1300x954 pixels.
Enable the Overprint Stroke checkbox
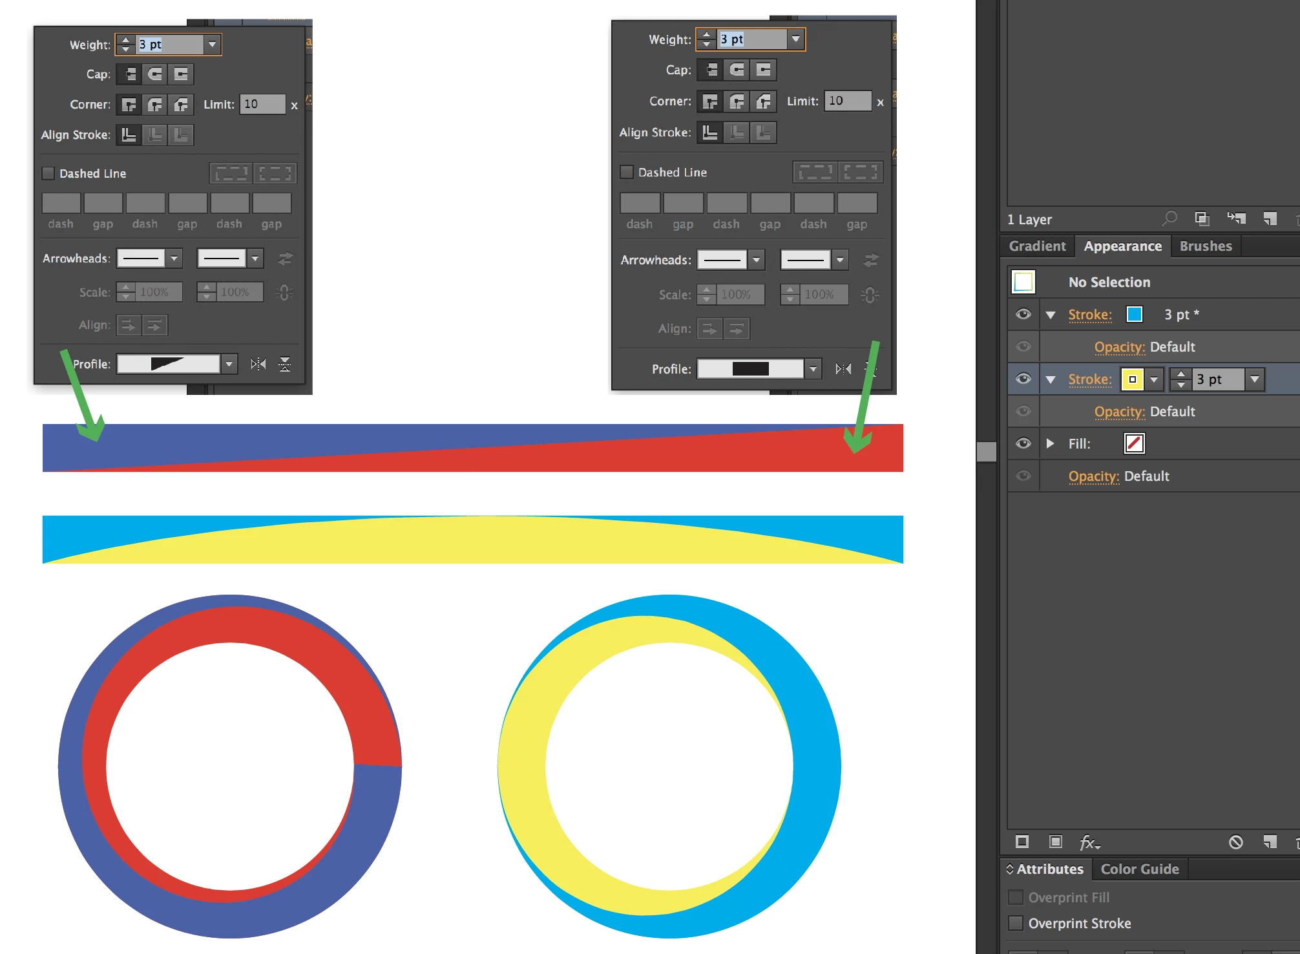1016,923
